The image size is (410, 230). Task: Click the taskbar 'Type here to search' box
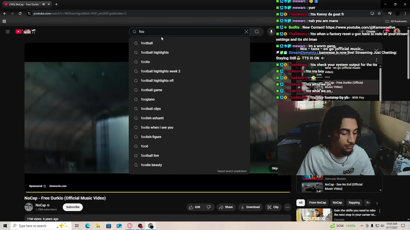(x=41, y=226)
